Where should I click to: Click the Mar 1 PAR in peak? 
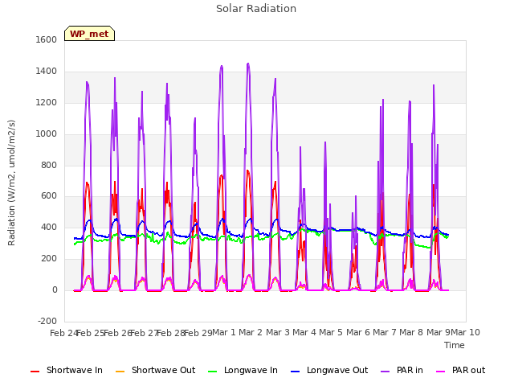click(222, 67)
